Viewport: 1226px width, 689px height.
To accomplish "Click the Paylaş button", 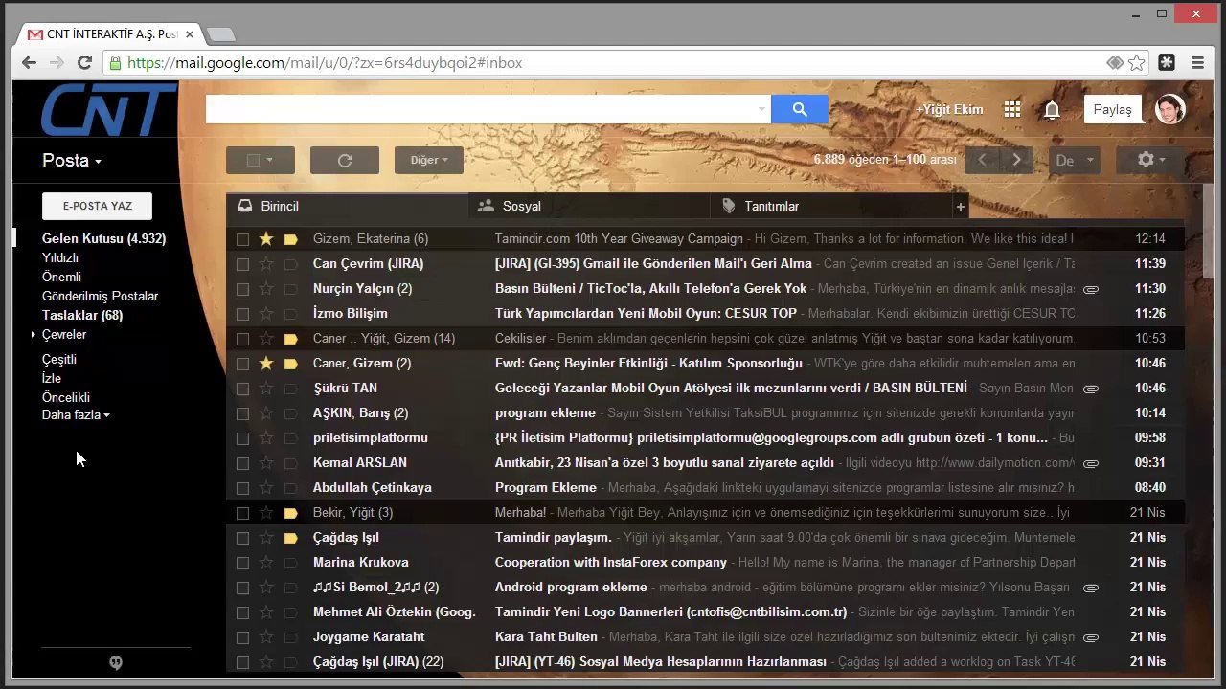I will (1113, 109).
